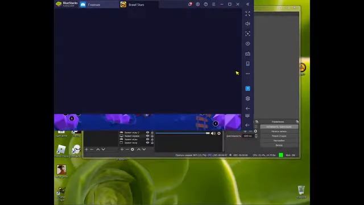Remove selected scene in OBS
The image size is (364, 205).
click(92, 149)
